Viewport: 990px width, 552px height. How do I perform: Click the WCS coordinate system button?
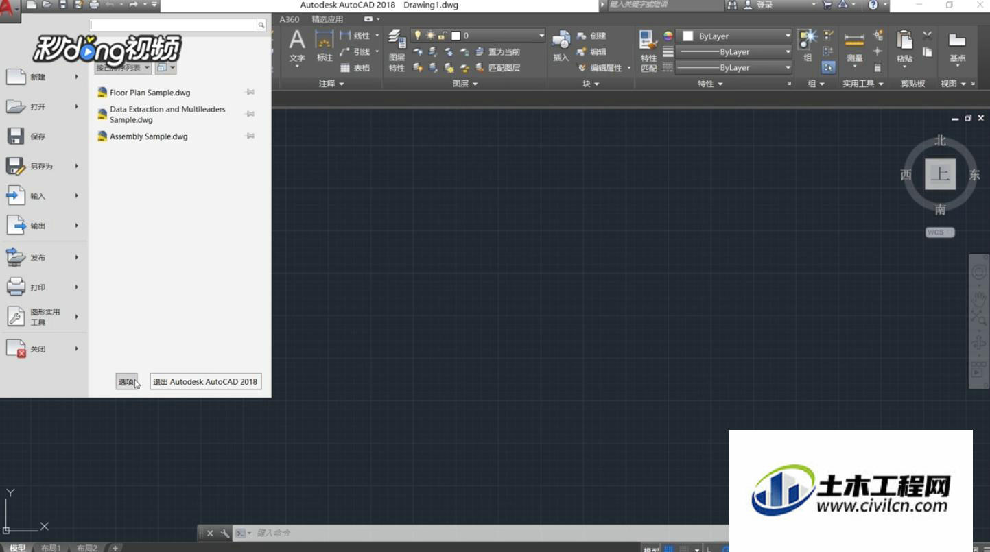pyautogui.click(x=939, y=232)
